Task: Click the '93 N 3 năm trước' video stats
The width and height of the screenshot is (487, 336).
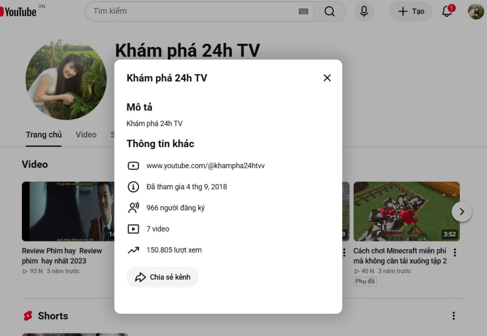Action: (51, 271)
